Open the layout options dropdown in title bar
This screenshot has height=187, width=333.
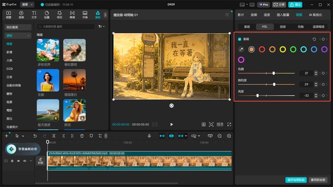click(x=247, y=5)
